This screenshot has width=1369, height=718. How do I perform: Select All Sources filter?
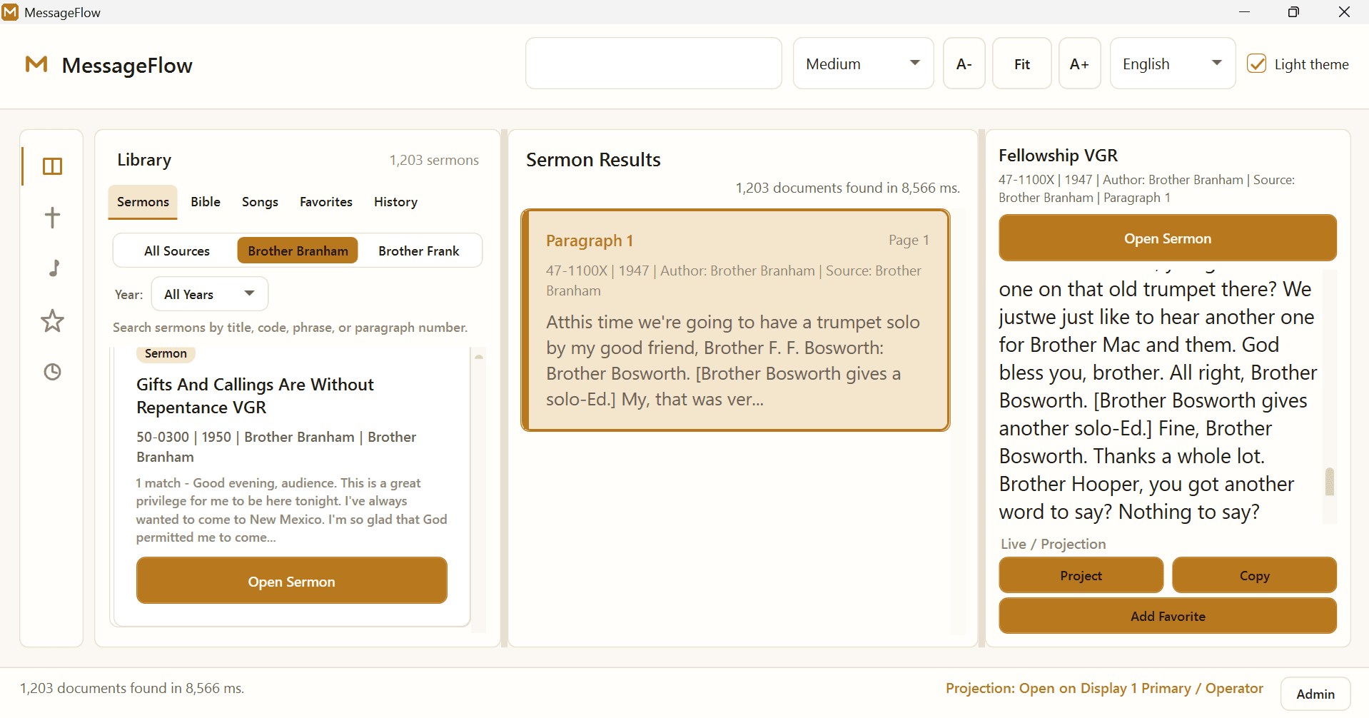click(x=176, y=251)
